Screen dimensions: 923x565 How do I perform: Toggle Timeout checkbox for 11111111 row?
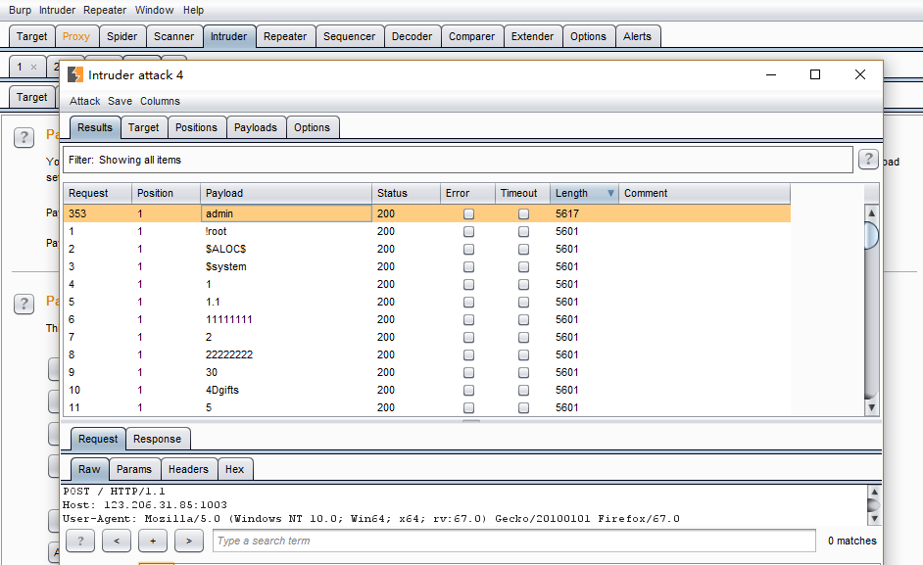tap(523, 319)
